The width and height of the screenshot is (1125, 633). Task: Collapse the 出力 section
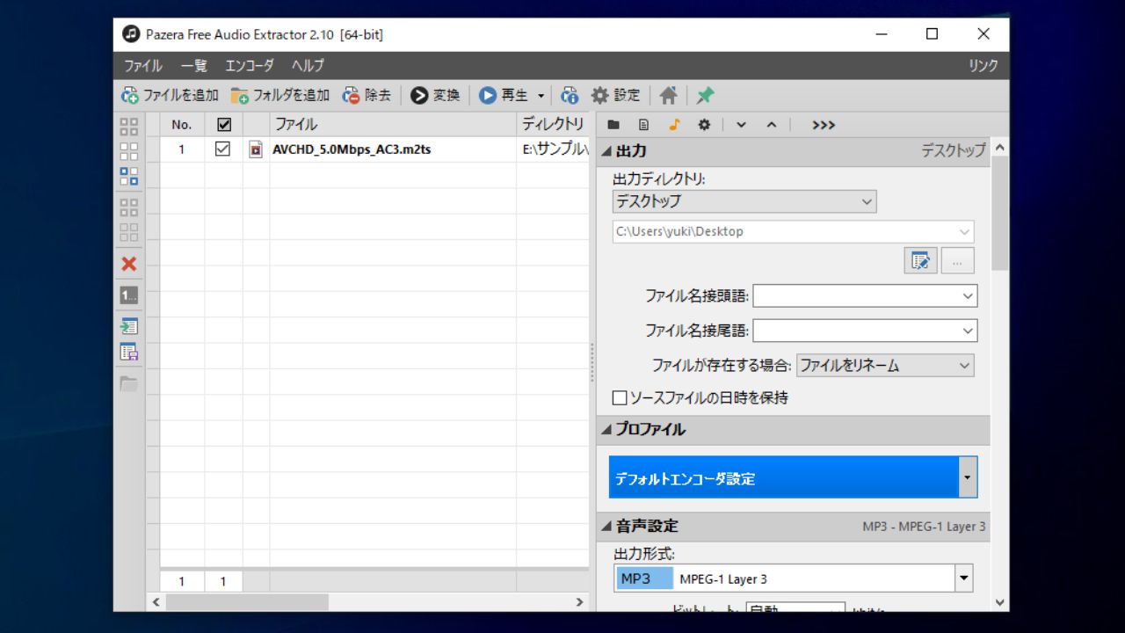pyautogui.click(x=607, y=151)
